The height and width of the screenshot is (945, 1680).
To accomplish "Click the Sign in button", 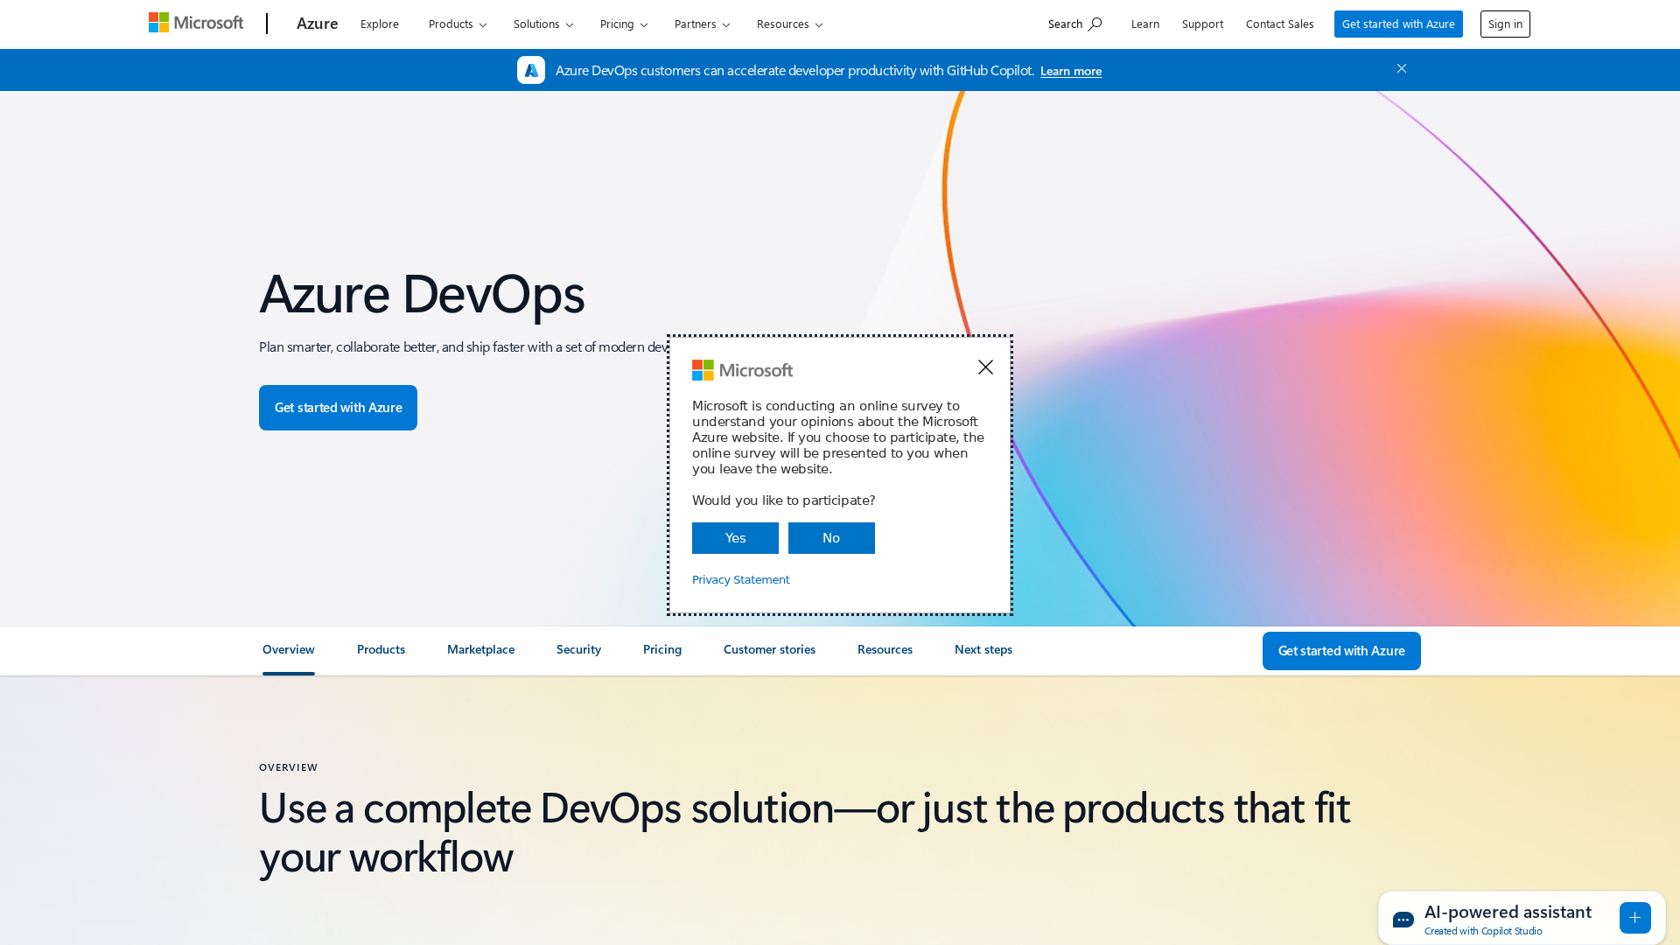I will tap(1505, 24).
